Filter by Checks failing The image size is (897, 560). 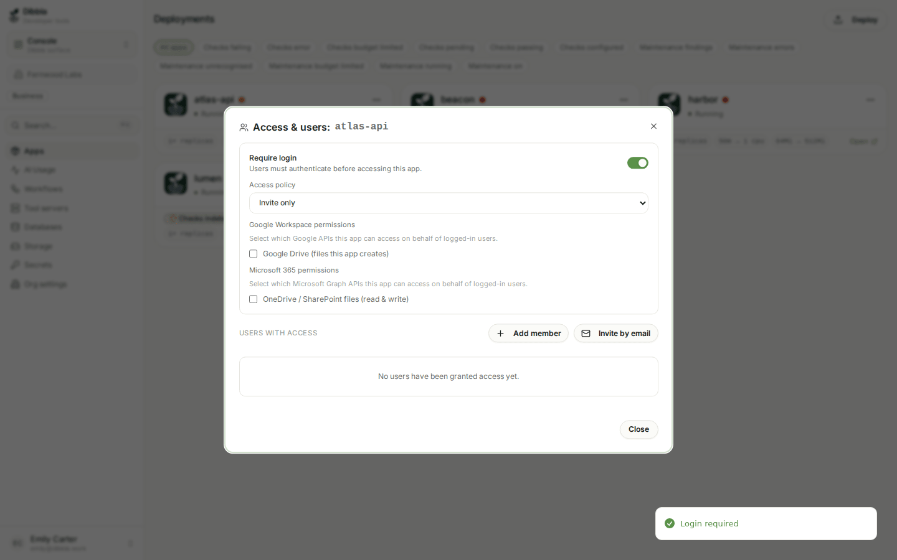coord(227,47)
